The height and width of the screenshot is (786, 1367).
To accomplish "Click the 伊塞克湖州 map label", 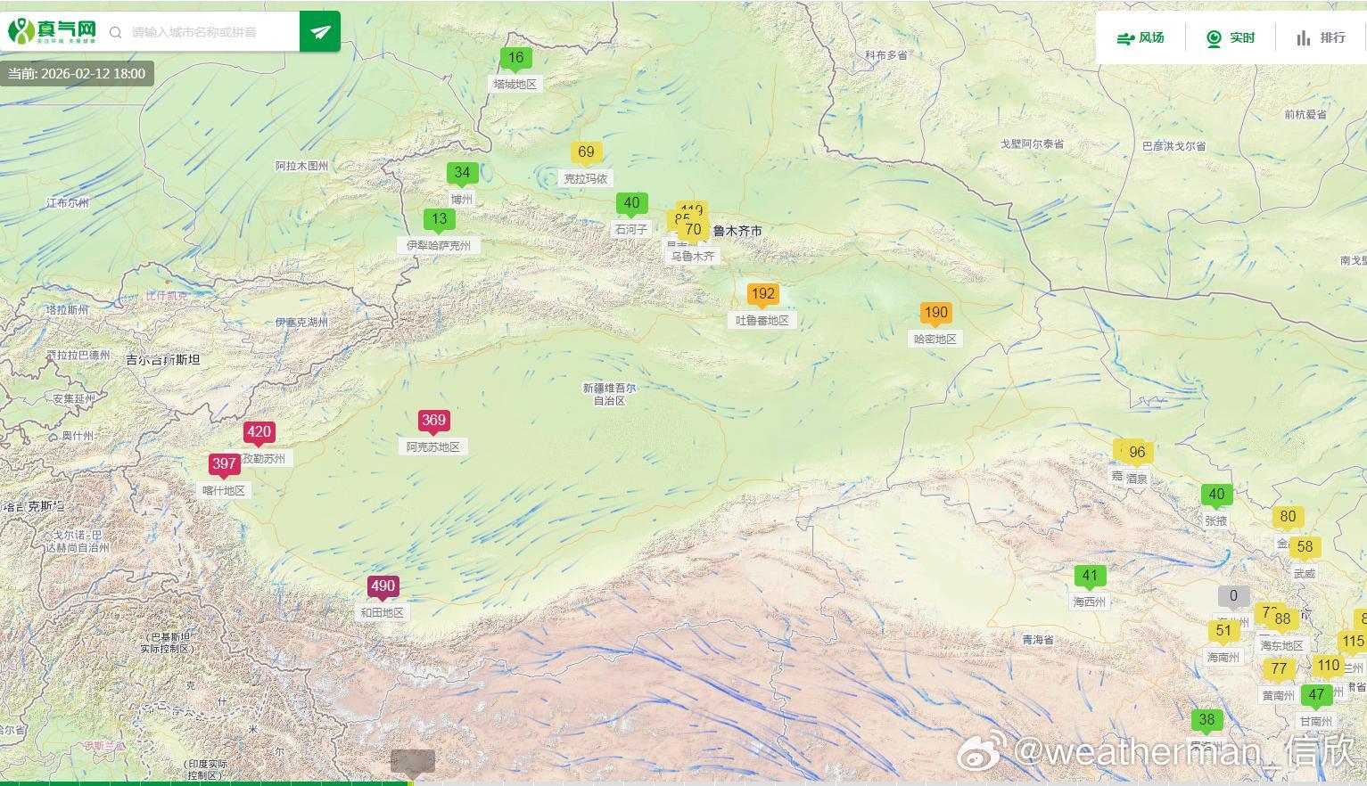I will (x=301, y=323).
